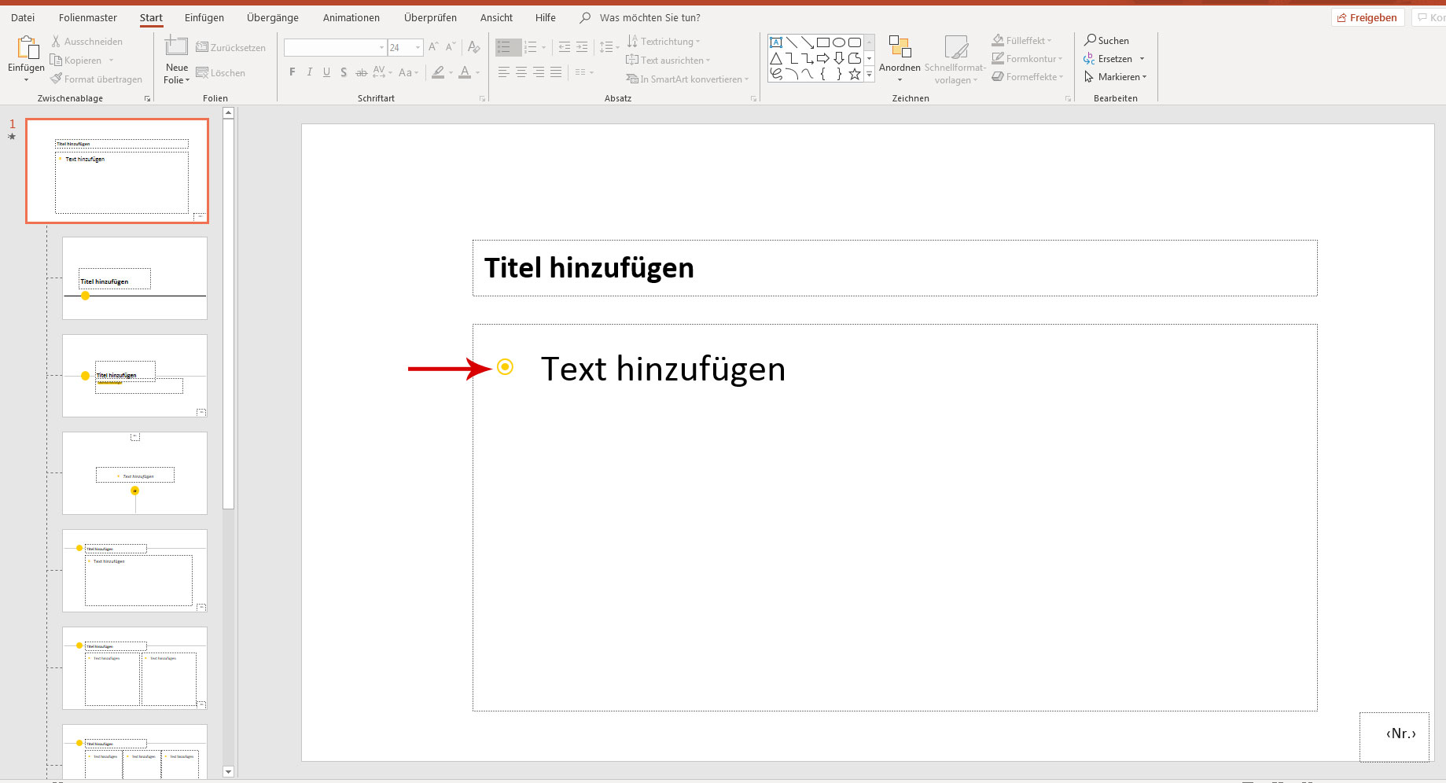1446x783 pixels.
Task: Click the Was möchten Sie tun search field
Action: [x=641, y=17]
